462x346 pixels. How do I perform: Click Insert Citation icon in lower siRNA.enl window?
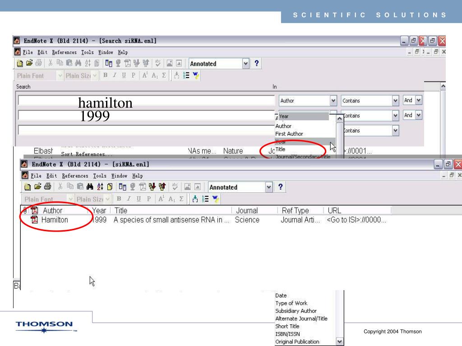click(x=195, y=199)
